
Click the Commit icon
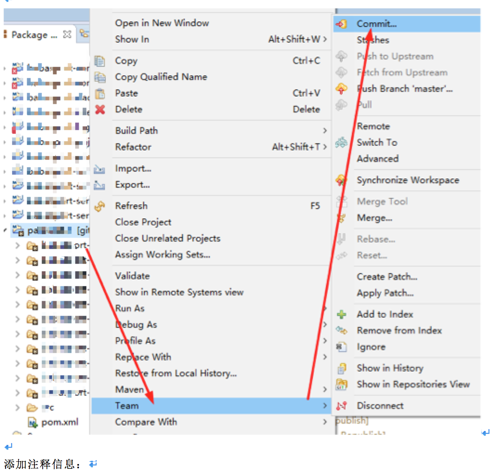point(341,24)
